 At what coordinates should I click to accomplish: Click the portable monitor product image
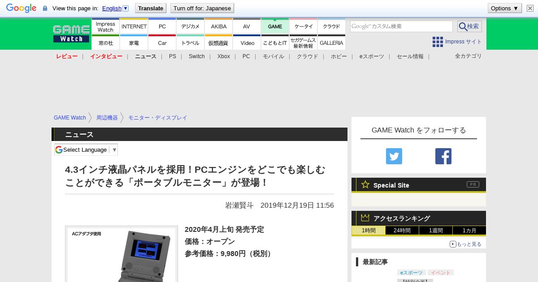pos(121,254)
